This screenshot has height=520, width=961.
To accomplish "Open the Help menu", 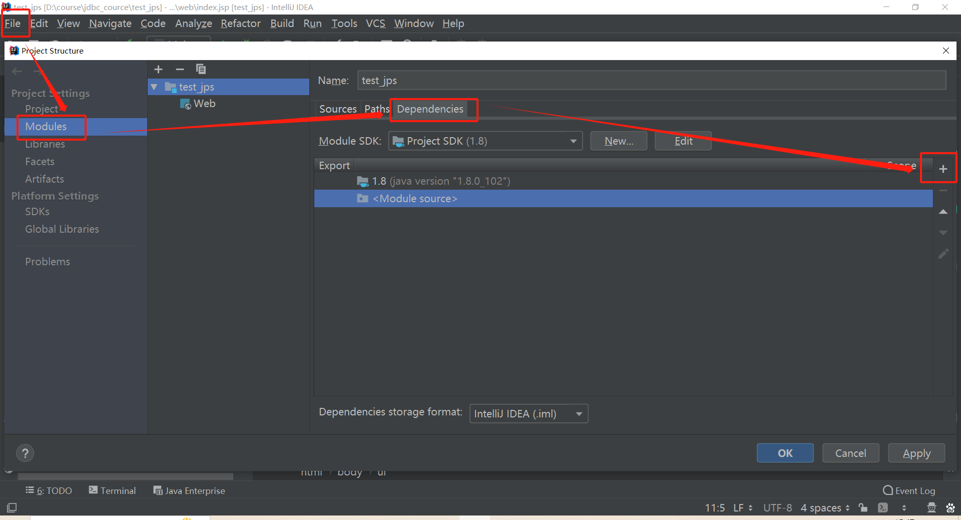I will (x=453, y=24).
